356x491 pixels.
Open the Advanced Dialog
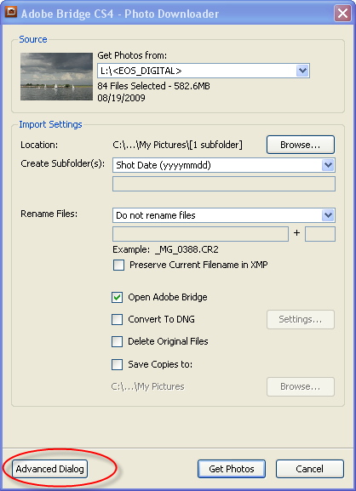(50, 469)
